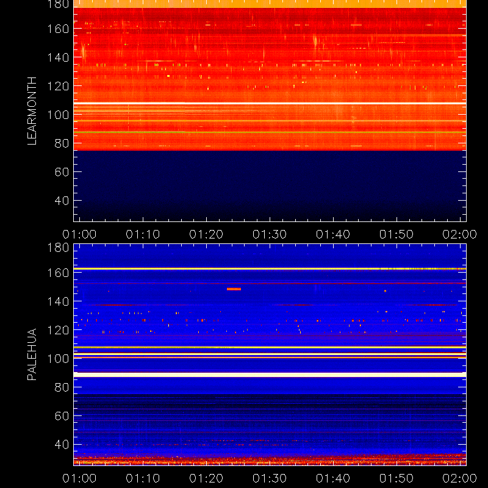Click the 01:40 time label below the Learmonth plot

(x=333, y=234)
